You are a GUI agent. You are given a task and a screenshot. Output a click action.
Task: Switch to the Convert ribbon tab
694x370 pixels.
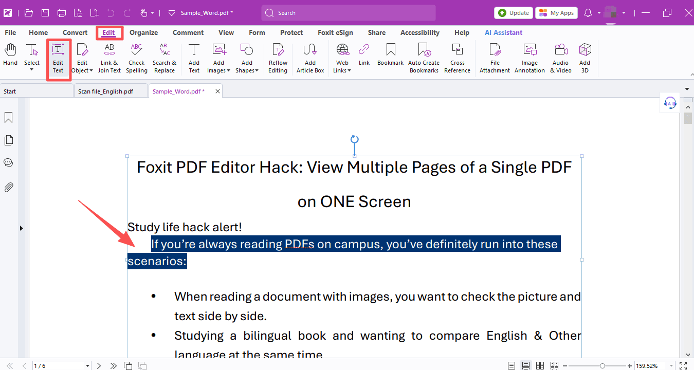[75, 32]
